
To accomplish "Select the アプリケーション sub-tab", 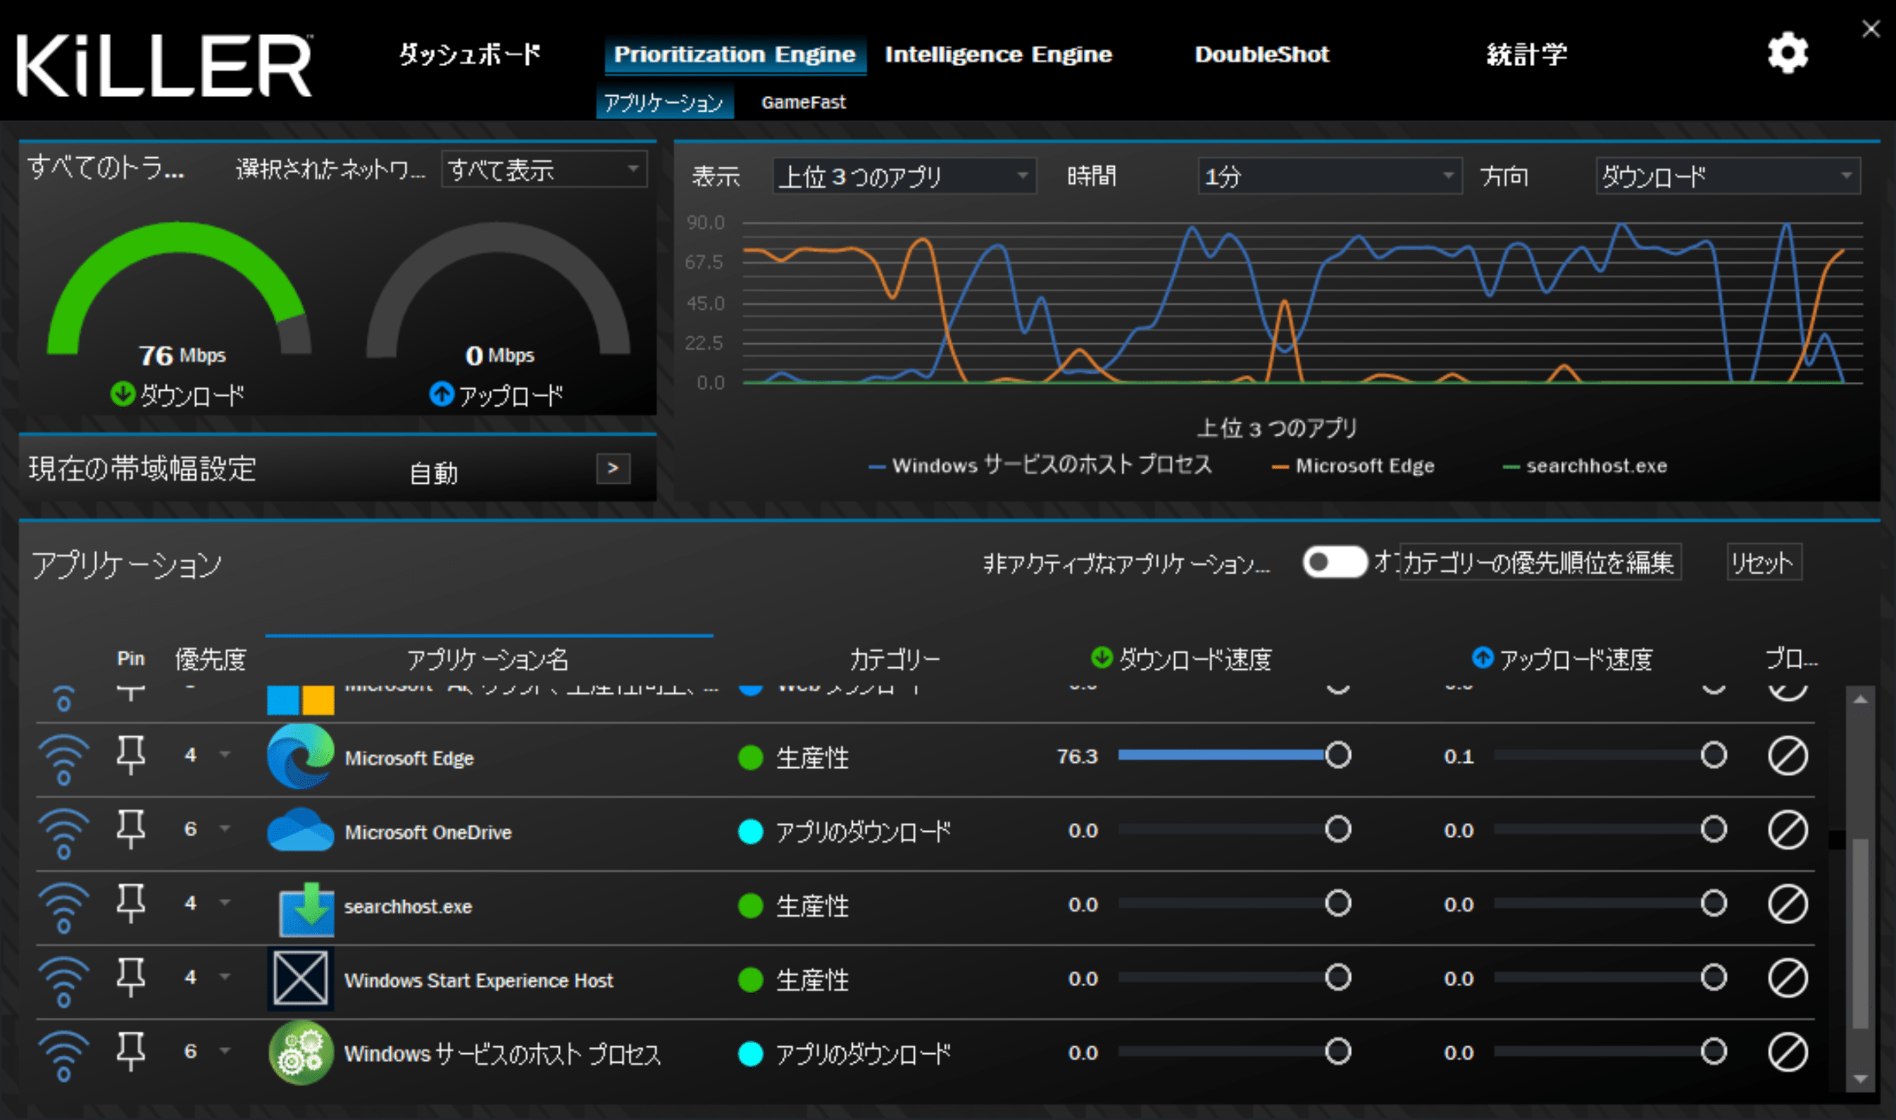I will [x=664, y=103].
